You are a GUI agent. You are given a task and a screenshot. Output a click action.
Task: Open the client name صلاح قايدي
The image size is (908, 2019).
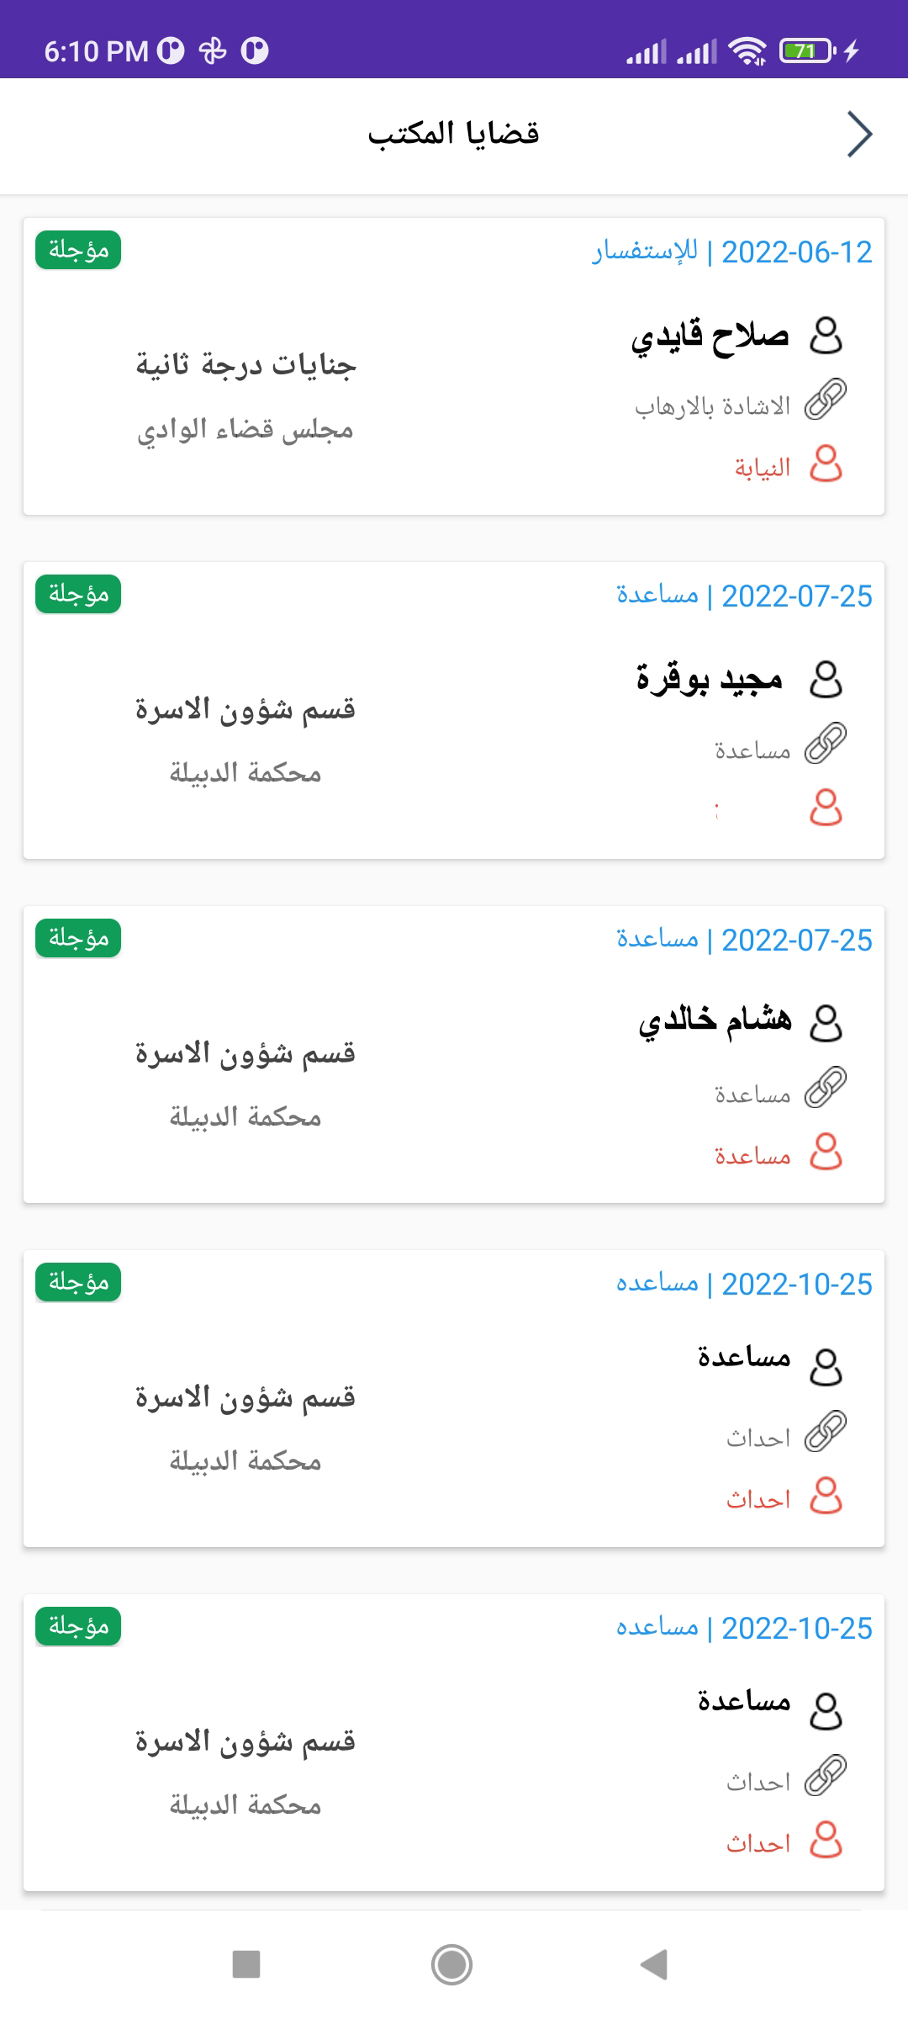[710, 336]
